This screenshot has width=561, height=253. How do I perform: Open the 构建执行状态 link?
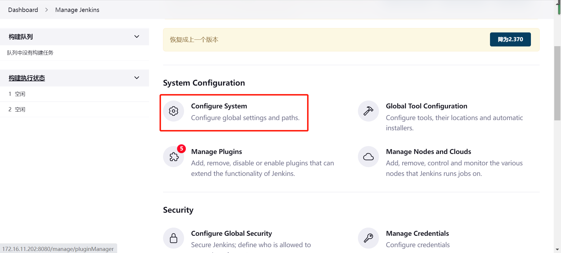[27, 78]
